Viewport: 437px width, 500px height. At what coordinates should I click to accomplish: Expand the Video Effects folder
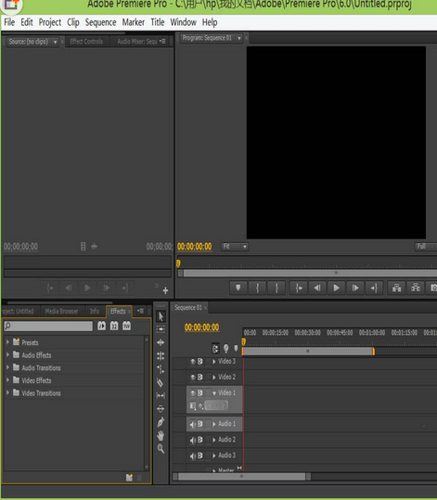(7, 379)
